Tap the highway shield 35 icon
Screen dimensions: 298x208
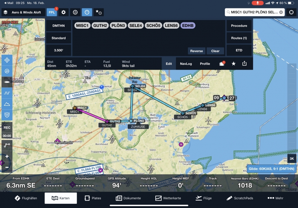[7, 115]
